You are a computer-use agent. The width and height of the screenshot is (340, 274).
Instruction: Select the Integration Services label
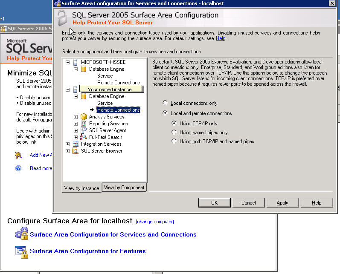tap(101, 144)
